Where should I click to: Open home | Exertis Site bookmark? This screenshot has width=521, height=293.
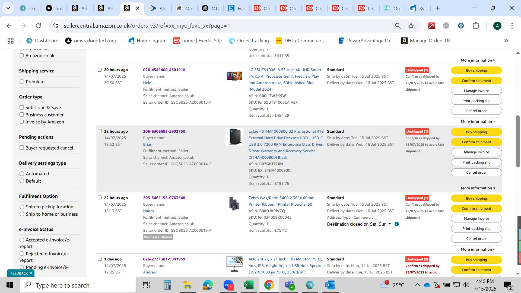tap(198, 41)
